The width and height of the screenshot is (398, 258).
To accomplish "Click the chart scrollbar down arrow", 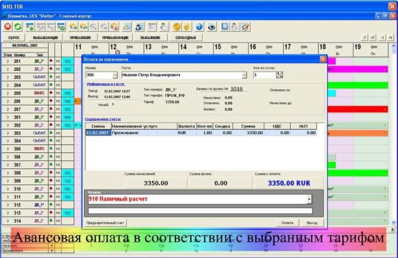I will click(x=394, y=223).
